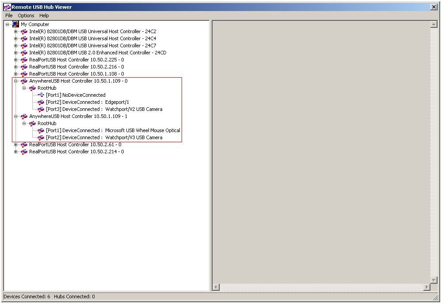
Task: Click the My Computer icon in tree
Action: click(x=15, y=24)
